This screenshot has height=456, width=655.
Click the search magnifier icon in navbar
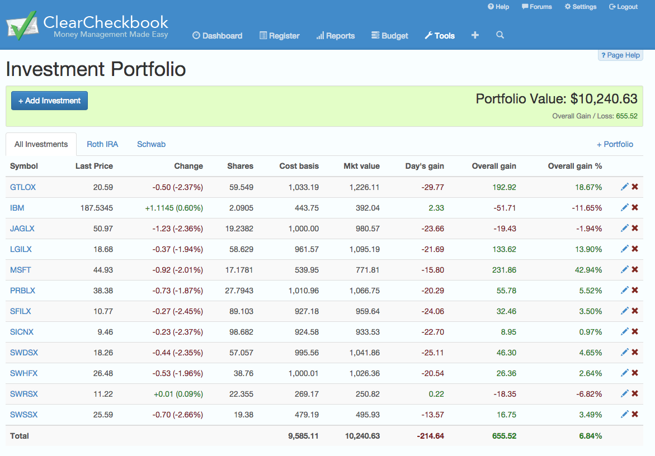pyautogui.click(x=500, y=35)
